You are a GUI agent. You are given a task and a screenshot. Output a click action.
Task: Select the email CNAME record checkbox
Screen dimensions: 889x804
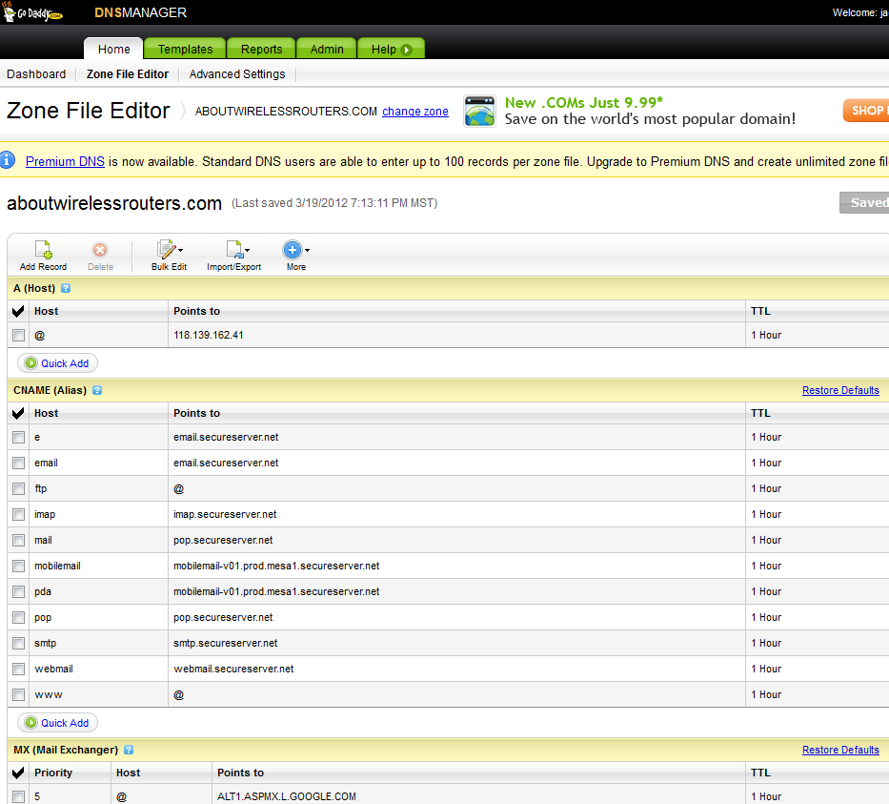[19, 463]
